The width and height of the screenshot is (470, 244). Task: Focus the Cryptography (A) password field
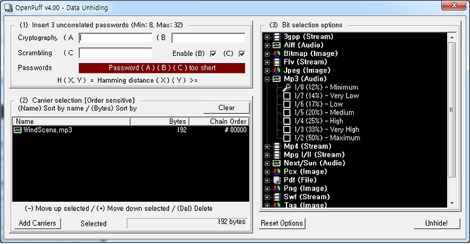pyautogui.click(x=116, y=38)
